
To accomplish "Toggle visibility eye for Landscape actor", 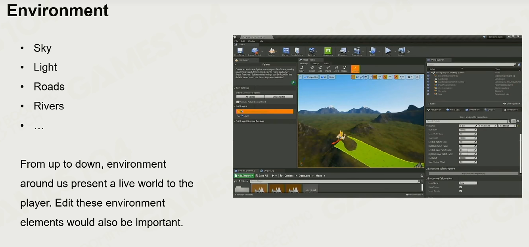I will pos(428,79).
